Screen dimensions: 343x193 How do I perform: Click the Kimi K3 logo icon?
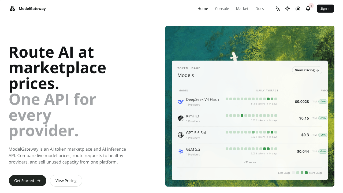(x=181, y=118)
